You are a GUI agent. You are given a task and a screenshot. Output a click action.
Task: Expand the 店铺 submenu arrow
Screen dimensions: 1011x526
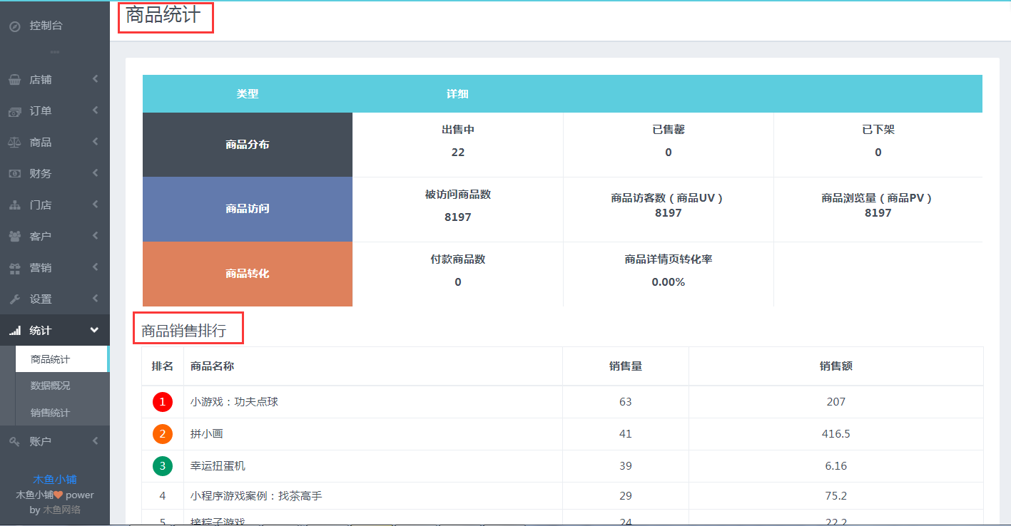(x=95, y=79)
